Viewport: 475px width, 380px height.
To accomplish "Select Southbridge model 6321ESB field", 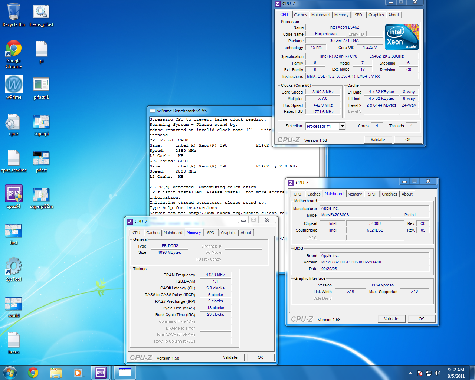I will tap(375, 230).
